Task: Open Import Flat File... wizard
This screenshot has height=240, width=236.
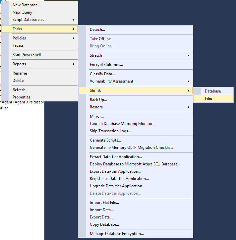Action: 104,203
